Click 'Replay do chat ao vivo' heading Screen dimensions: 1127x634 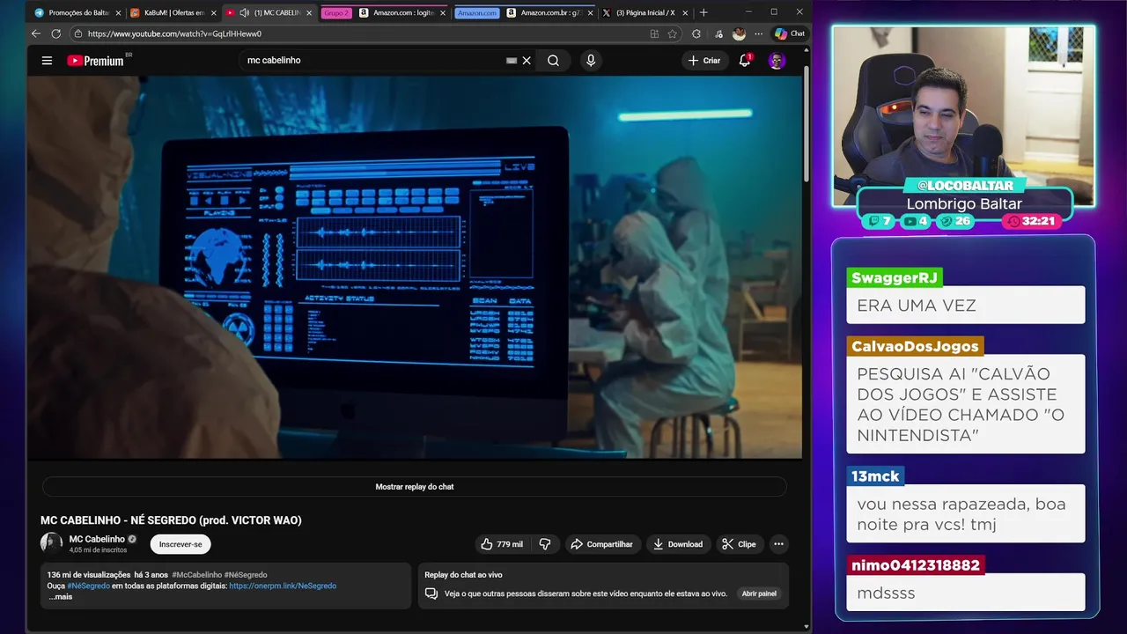(x=463, y=575)
